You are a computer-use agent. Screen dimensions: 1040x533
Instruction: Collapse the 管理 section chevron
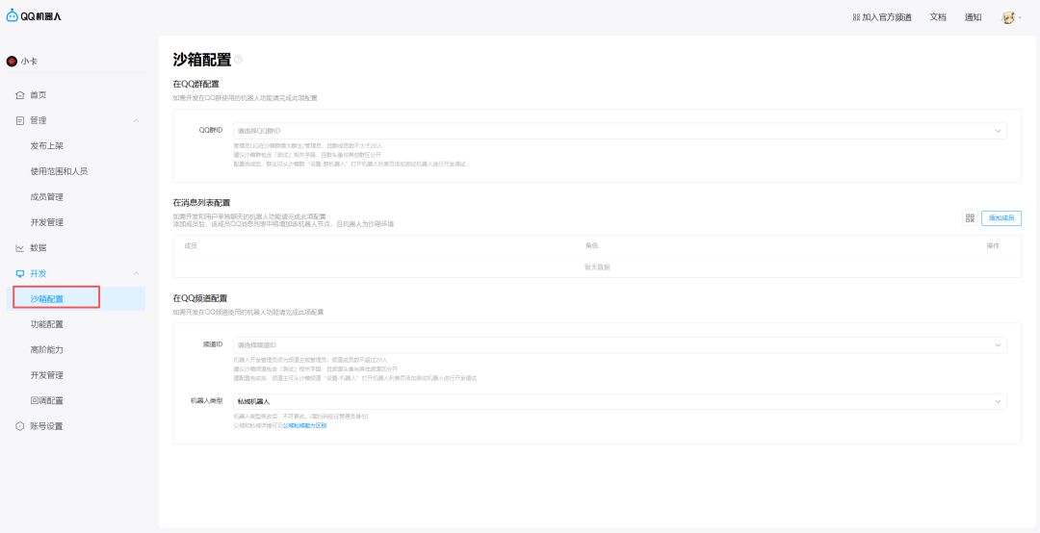[136, 120]
